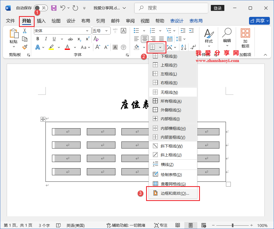This screenshot has width=274, height=229.
Task: Click the 登录 sign-in button
Action: [x=217, y=8]
